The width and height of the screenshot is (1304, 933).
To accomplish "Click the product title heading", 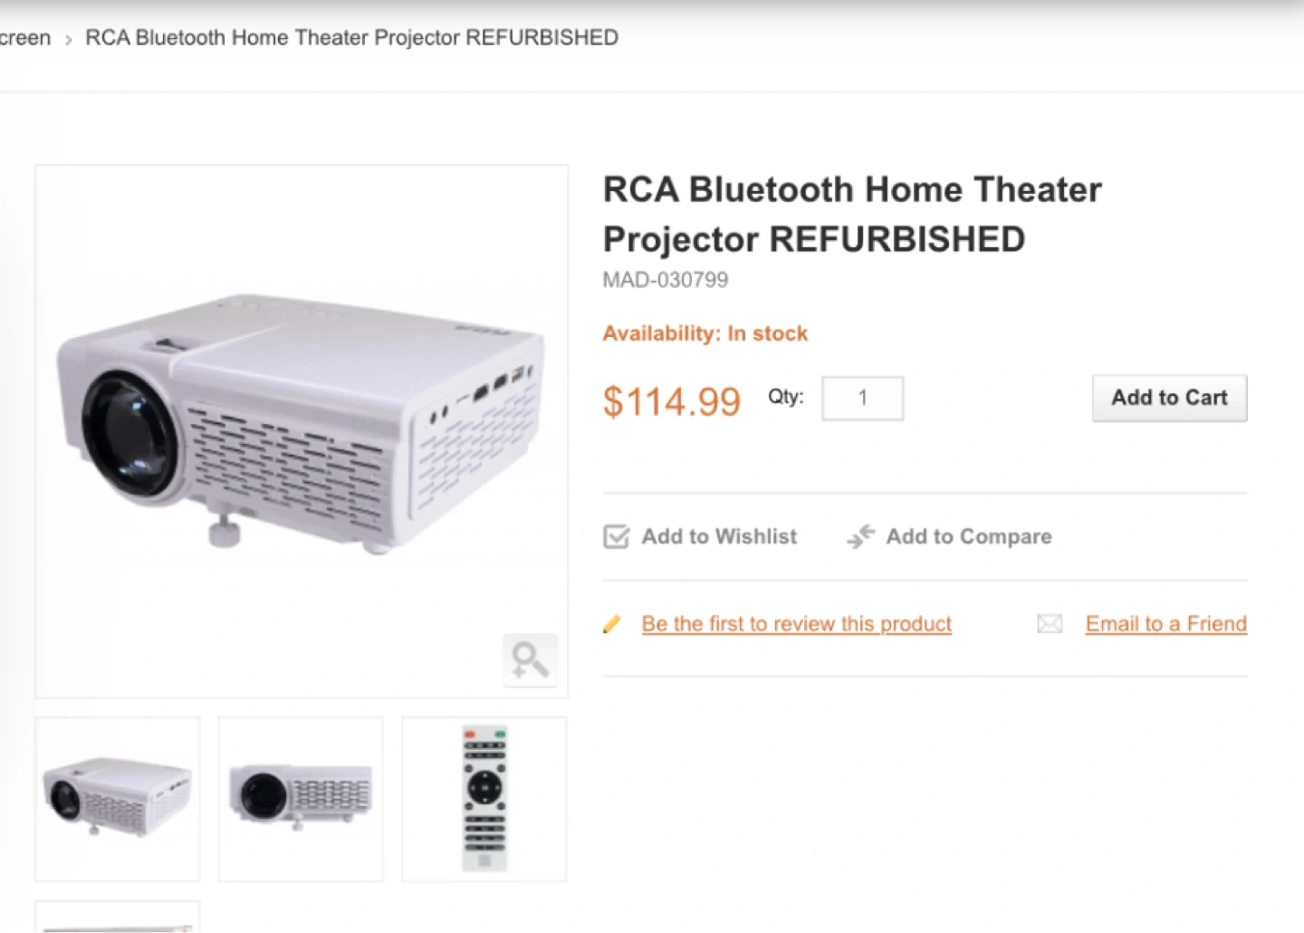I will (x=851, y=215).
